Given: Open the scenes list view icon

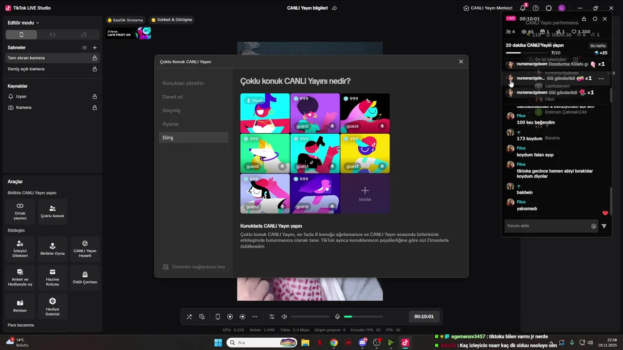Looking at the screenshot, I should 84,48.
